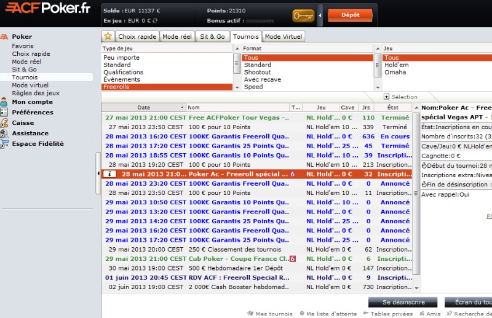This screenshot has width=492, height=318.
Task: Select the Free ACFPoker Tour Vegas row
Action: coord(257,117)
